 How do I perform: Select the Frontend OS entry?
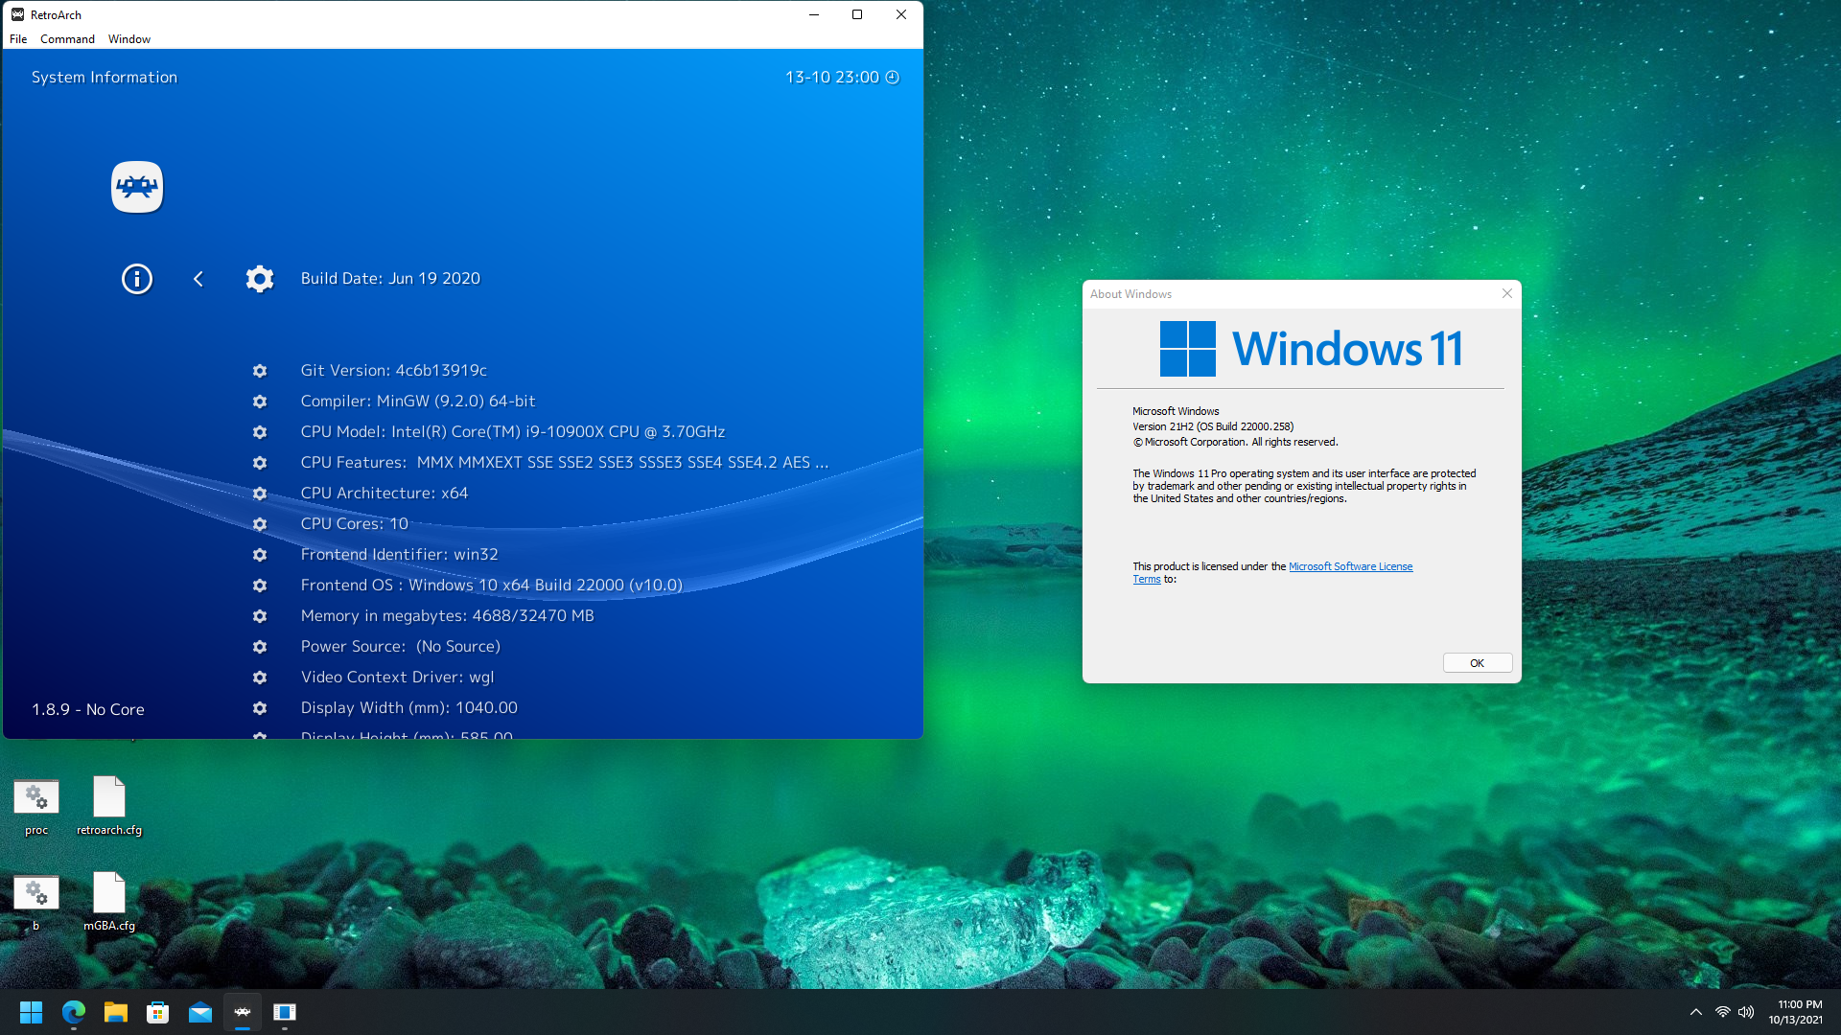pos(491,585)
